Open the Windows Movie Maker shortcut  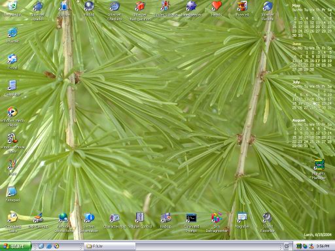coord(12,143)
